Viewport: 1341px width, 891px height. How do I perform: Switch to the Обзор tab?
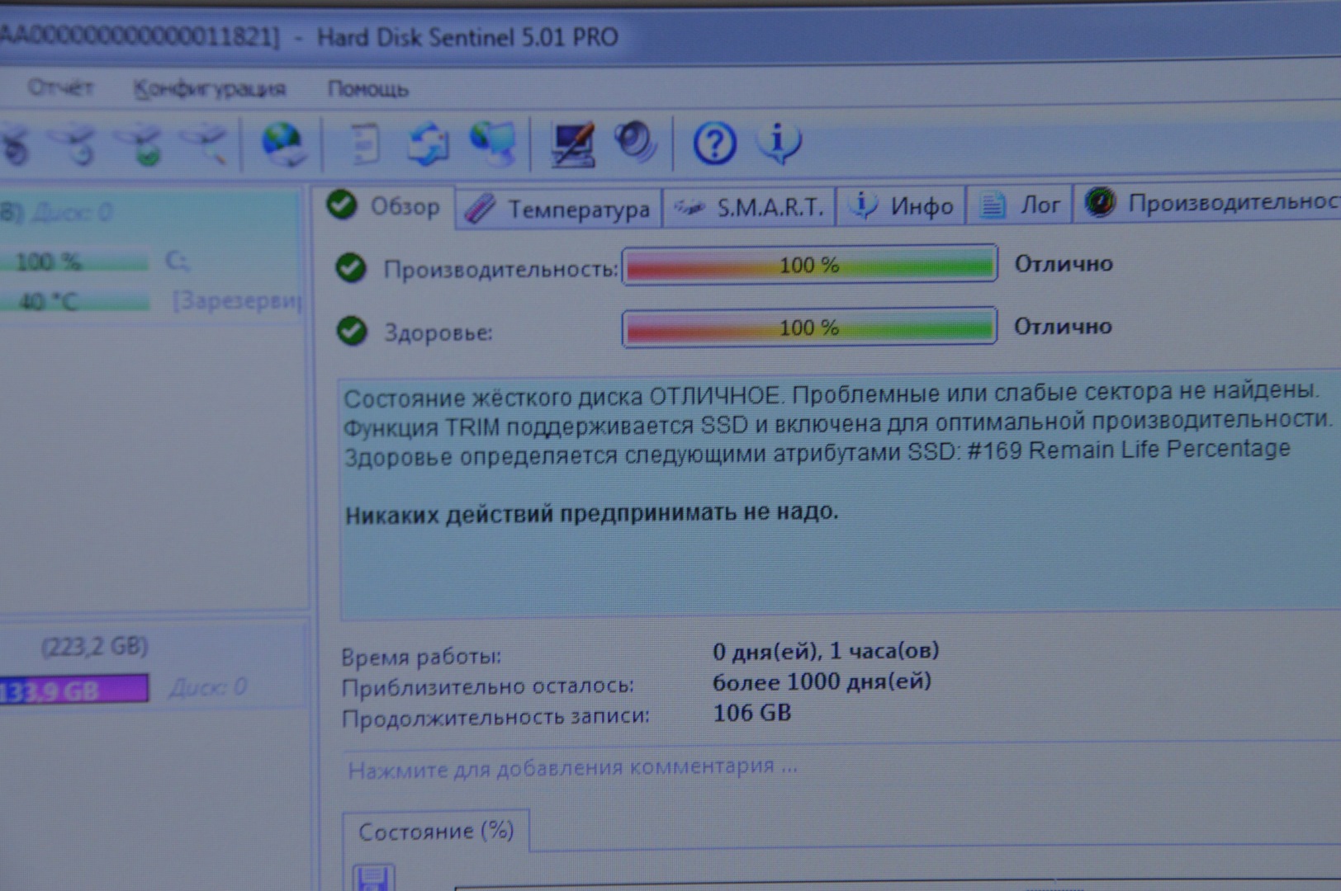point(384,205)
